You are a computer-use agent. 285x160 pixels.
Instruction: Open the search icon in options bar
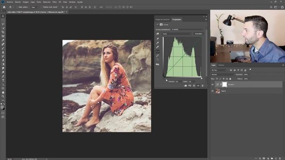pos(271,7)
